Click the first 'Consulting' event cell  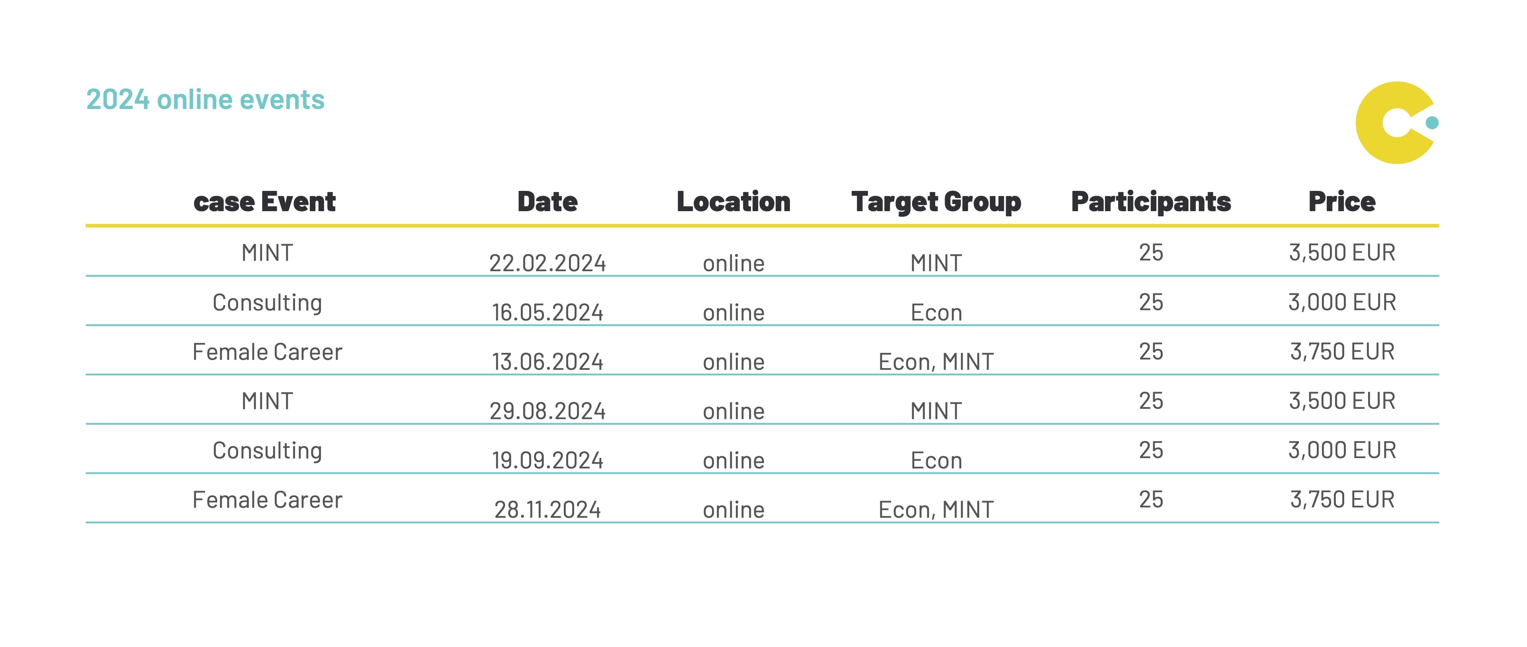267,303
